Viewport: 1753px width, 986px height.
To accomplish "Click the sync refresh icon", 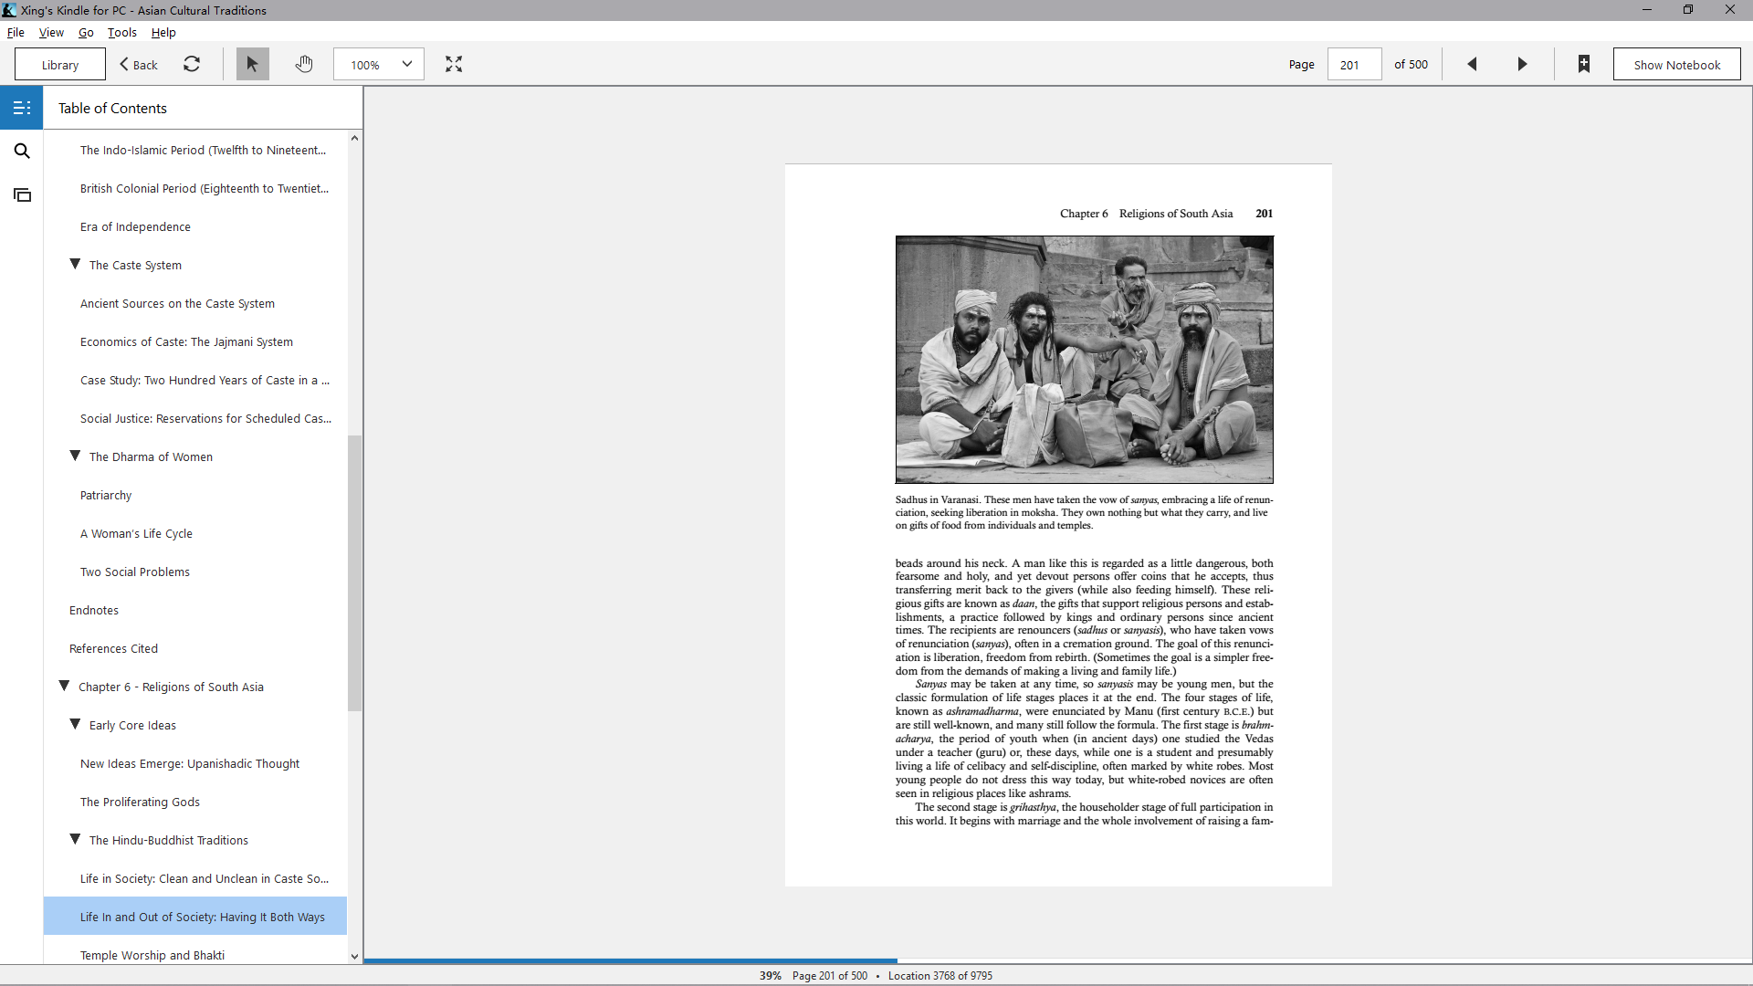I will coord(192,64).
